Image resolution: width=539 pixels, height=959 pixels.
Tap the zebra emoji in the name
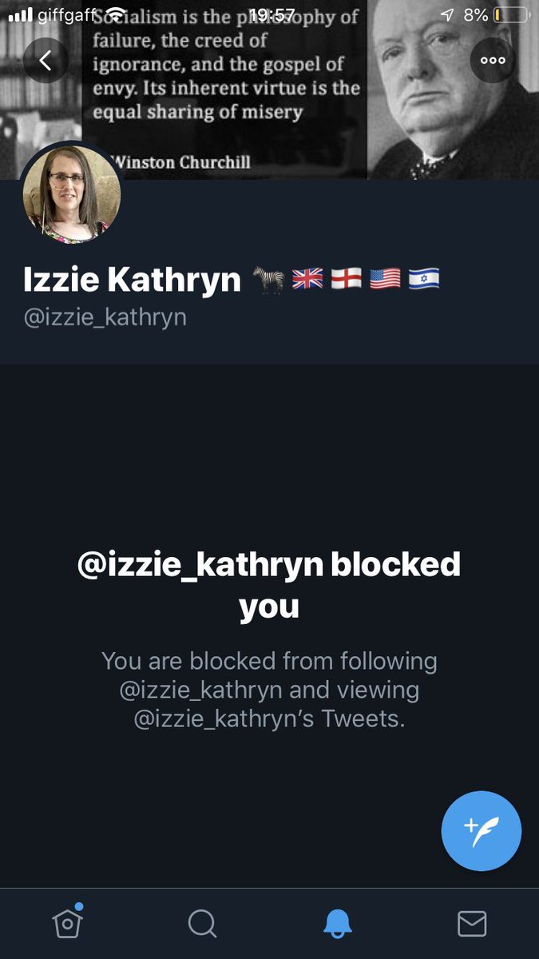click(x=269, y=280)
